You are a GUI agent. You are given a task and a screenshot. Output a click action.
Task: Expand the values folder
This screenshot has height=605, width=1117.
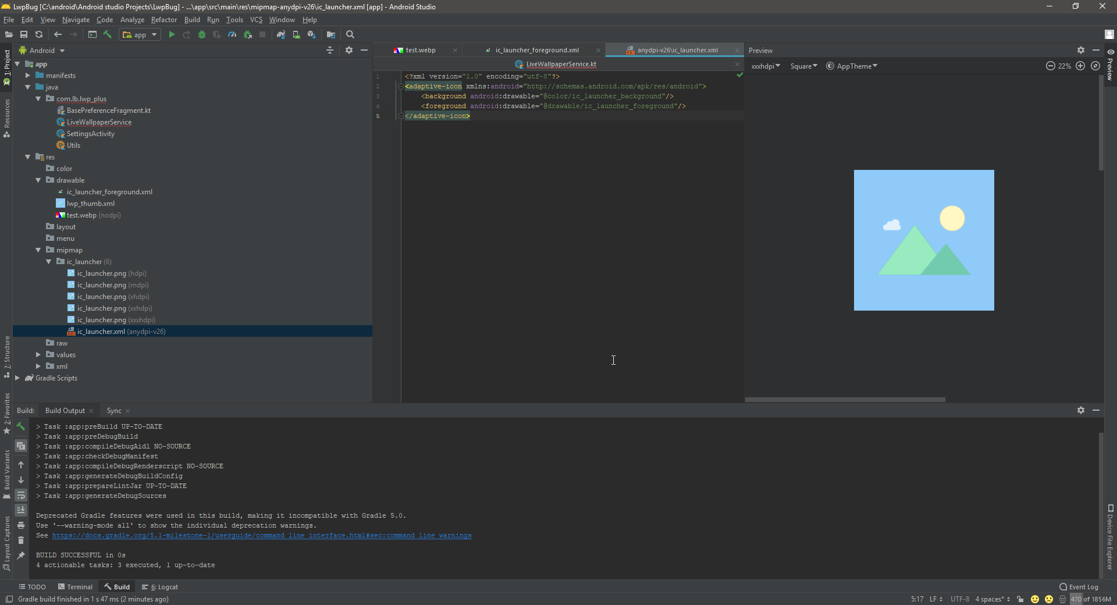[38, 354]
